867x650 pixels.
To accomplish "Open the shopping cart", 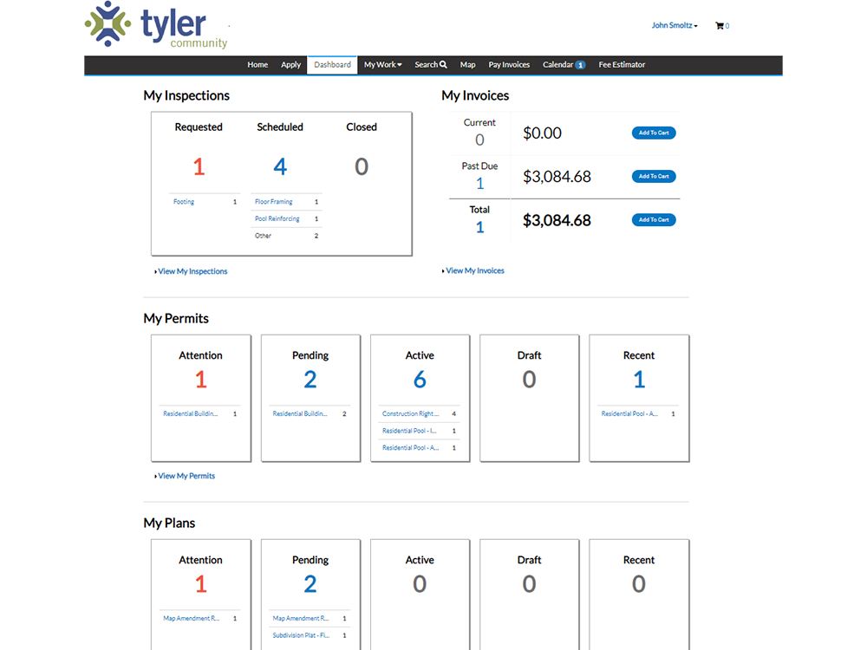I will 722,25.
